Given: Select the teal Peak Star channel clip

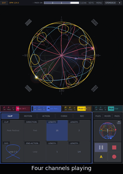Looking at the screenshot, I should click(115, 109).
